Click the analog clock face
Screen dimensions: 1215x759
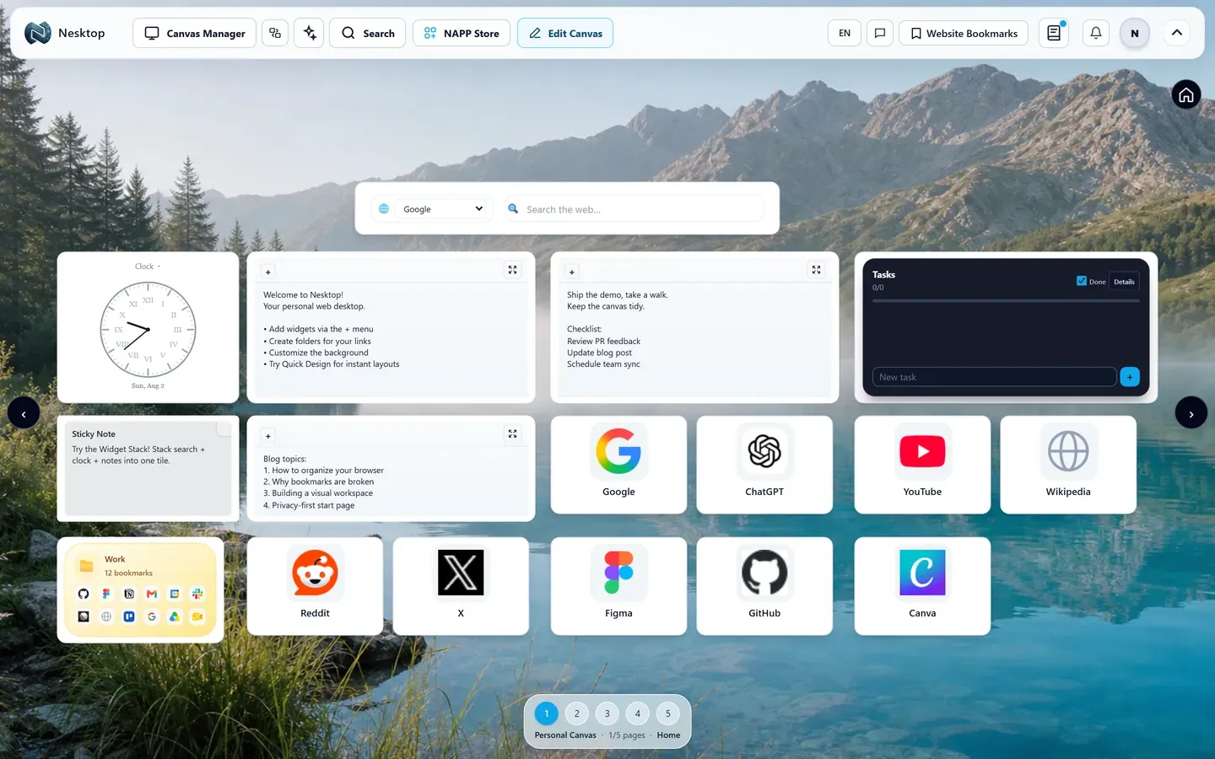148,329
